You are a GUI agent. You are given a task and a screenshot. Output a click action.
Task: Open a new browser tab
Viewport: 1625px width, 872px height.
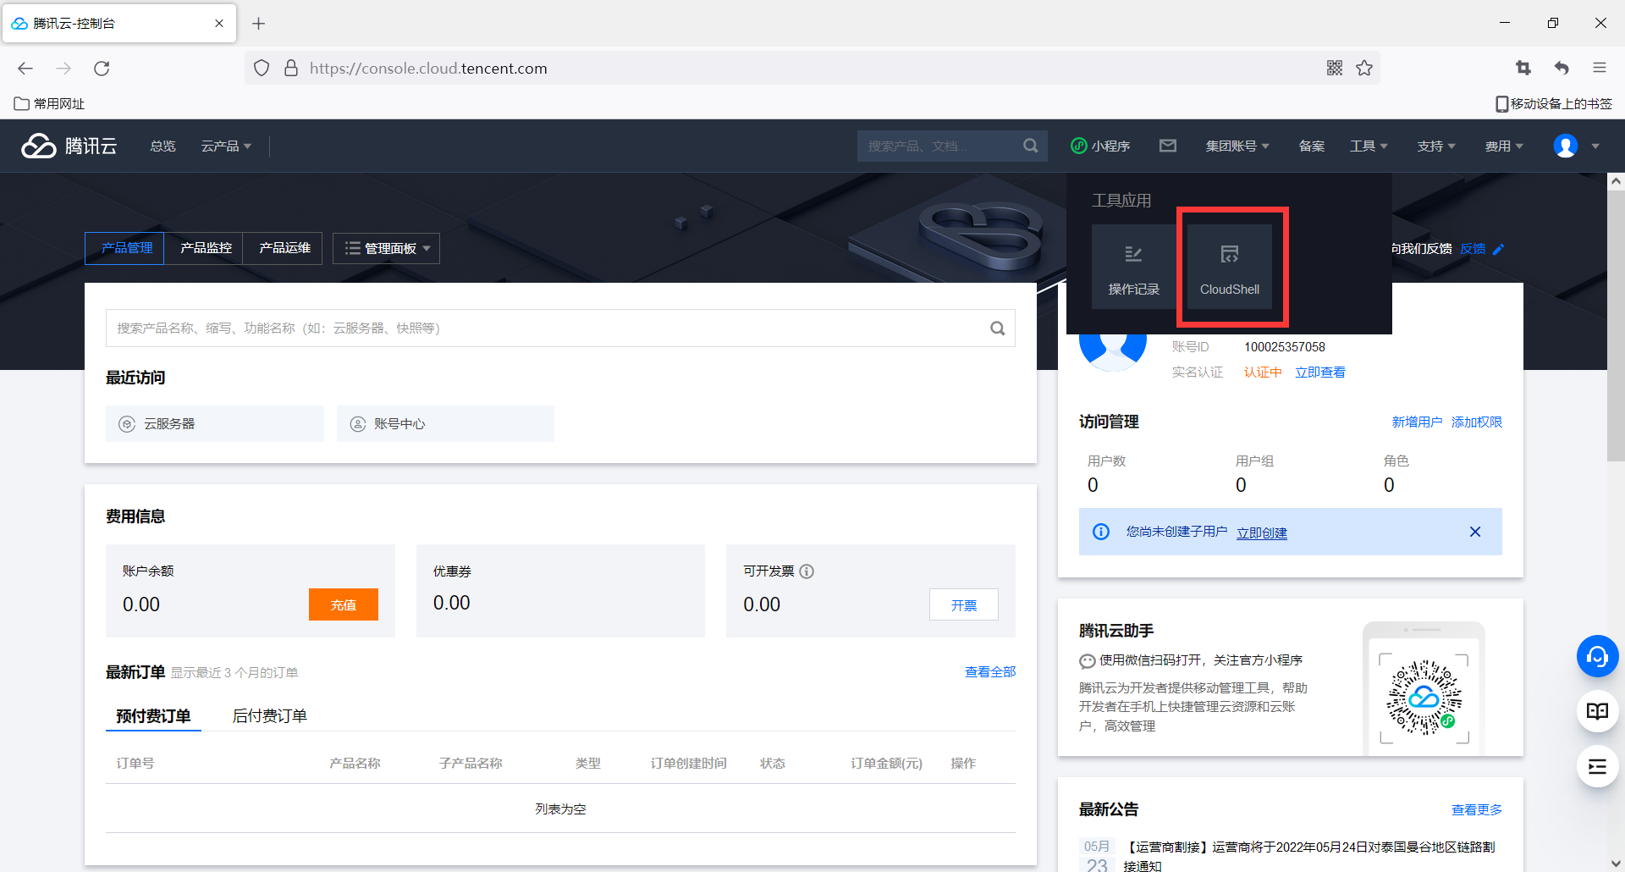259,24
